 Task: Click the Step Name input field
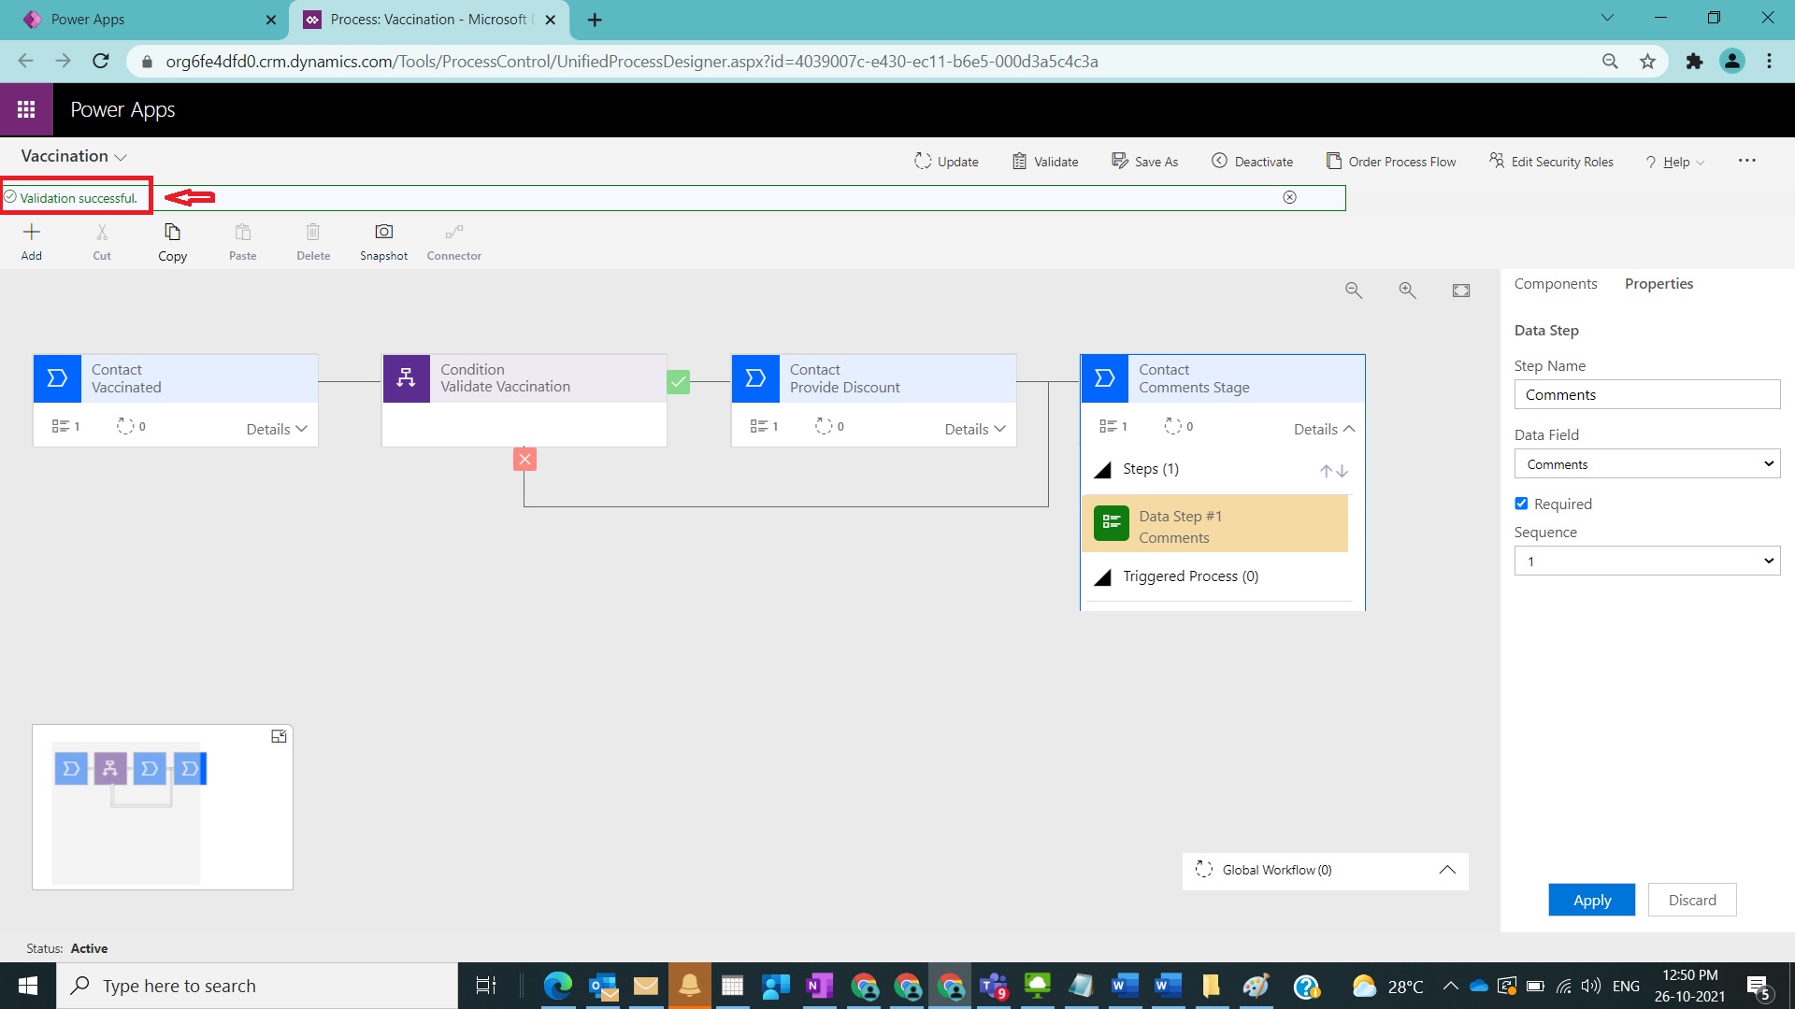pos(1645,394)
